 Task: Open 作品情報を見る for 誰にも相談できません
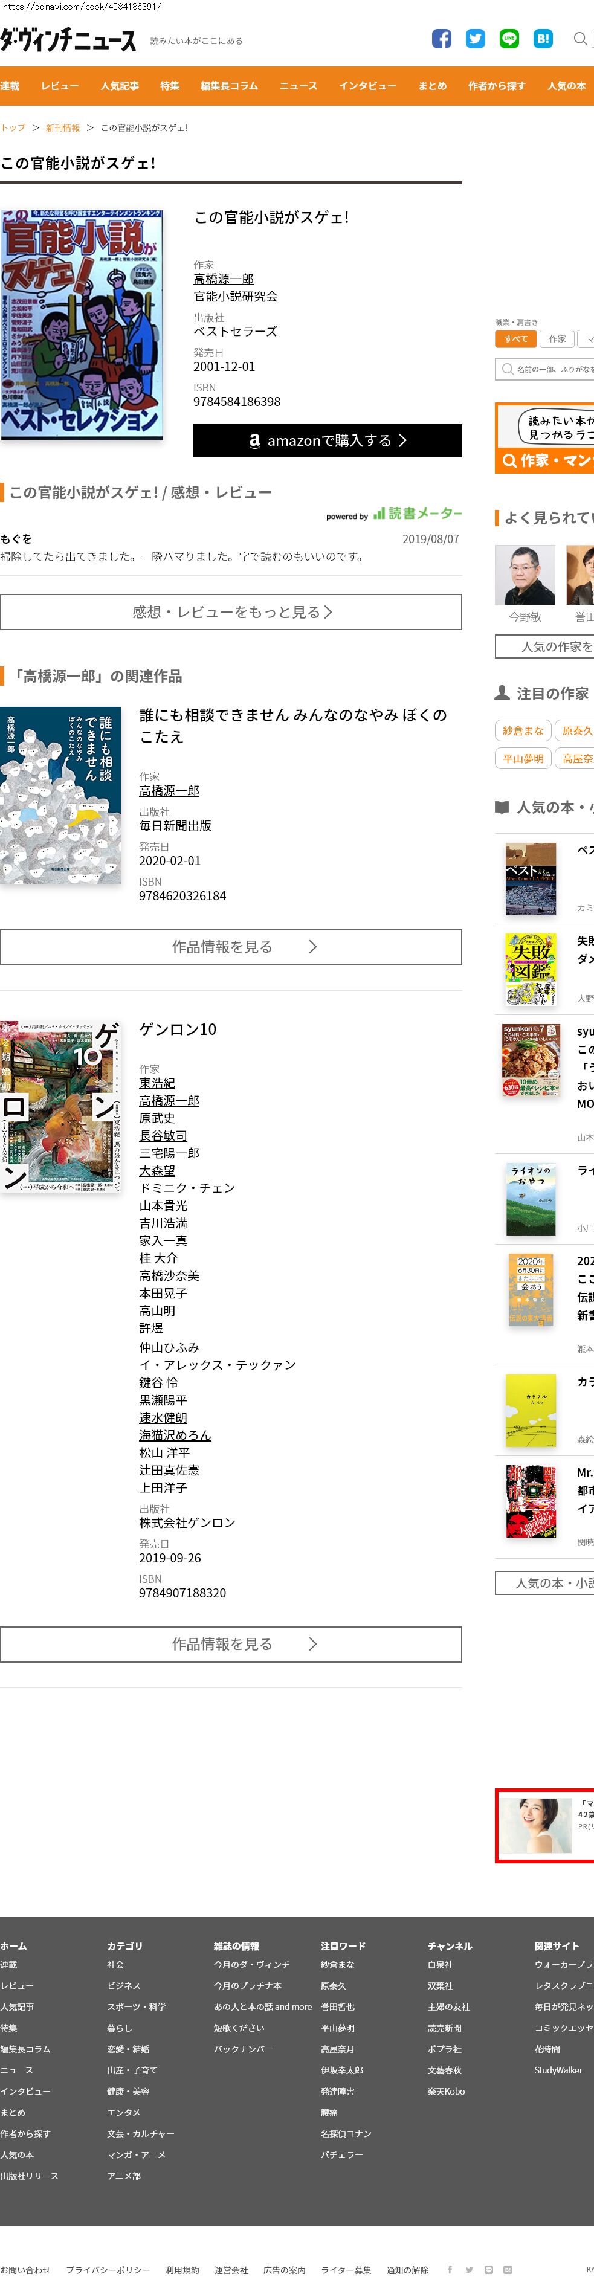point(231,947)
